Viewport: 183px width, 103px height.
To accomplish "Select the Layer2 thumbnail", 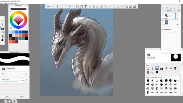I will coord(166,22).
